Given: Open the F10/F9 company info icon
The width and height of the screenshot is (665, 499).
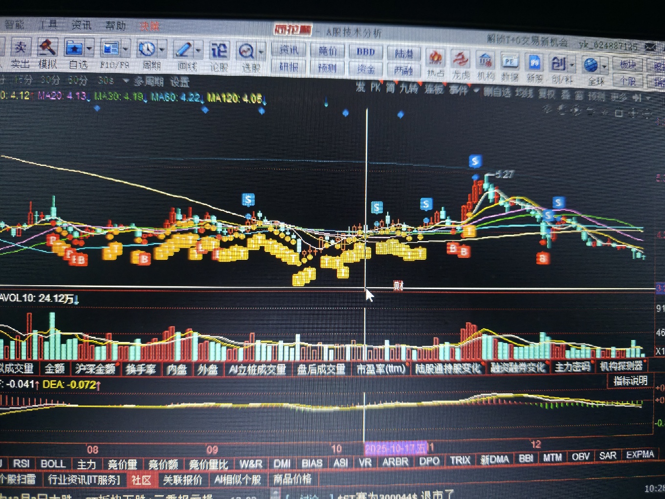Looking at the screenshot, I should click(x=110, y=48).
